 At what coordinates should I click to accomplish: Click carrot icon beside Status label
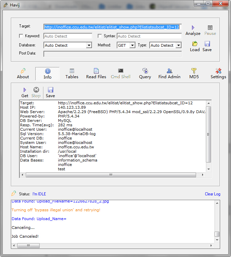14,193
